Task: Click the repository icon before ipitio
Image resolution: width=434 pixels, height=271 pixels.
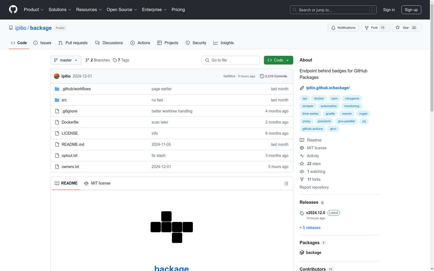Action: [11, 28]
